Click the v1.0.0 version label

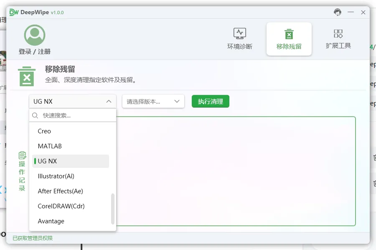click(57, 12)
